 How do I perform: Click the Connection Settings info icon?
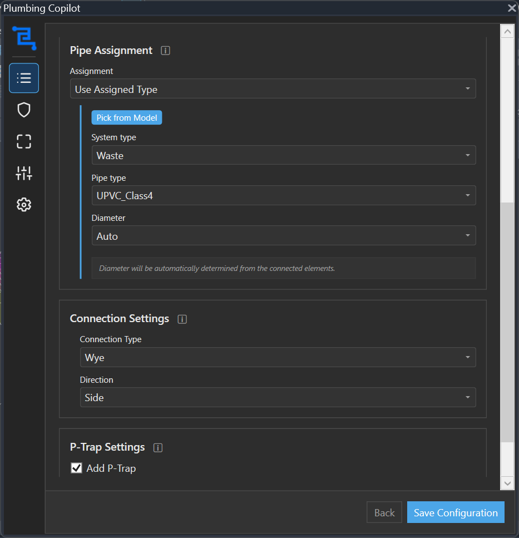point(181,319)
